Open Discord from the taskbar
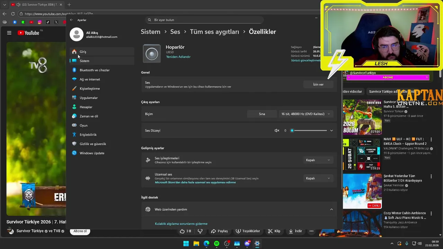 pyautogui.click(x=247, y=243)
